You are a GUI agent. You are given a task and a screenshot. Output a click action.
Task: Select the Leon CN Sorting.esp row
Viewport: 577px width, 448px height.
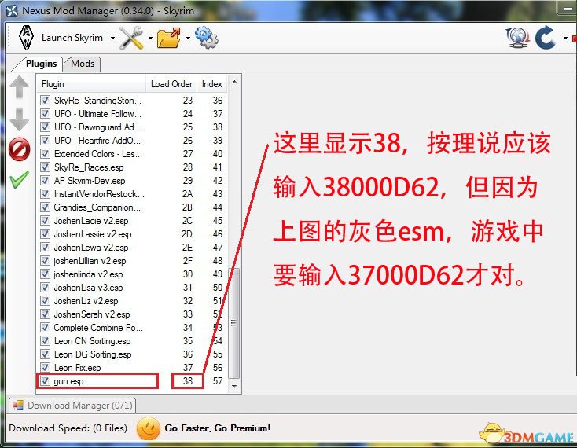(x=133, y=341)
